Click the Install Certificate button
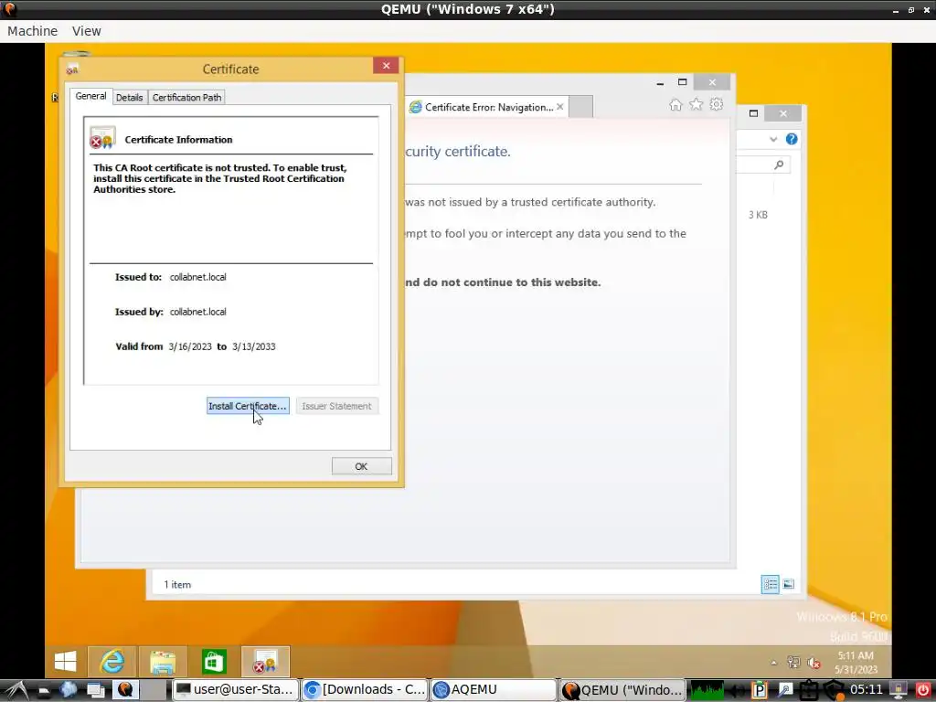 point(248,406)
